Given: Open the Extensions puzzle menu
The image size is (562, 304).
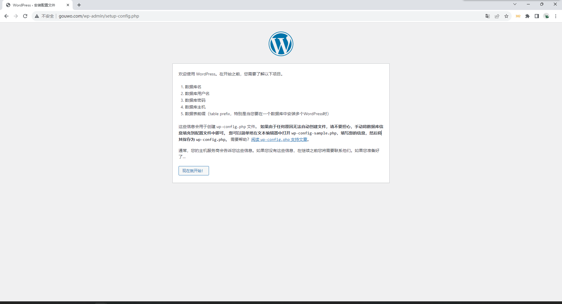Looking at the screenshot, I should coord(527,16).
